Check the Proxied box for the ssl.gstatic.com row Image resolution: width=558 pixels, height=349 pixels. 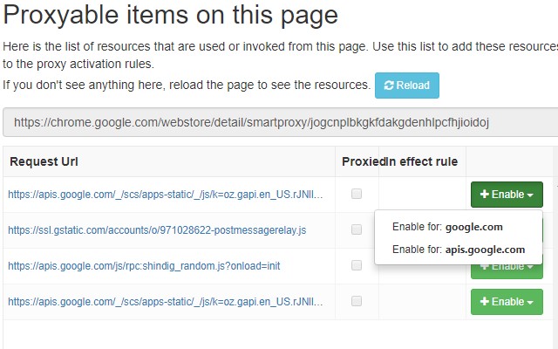pos(357,229)
